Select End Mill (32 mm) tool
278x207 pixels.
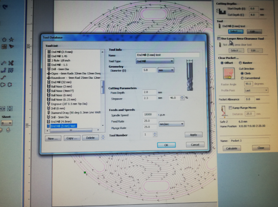61,82
